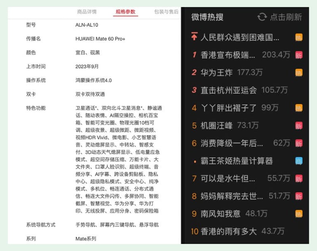Click the 热 badge next to 南风知我意
The width and height of the screenshot is (317, 251).
299,213
